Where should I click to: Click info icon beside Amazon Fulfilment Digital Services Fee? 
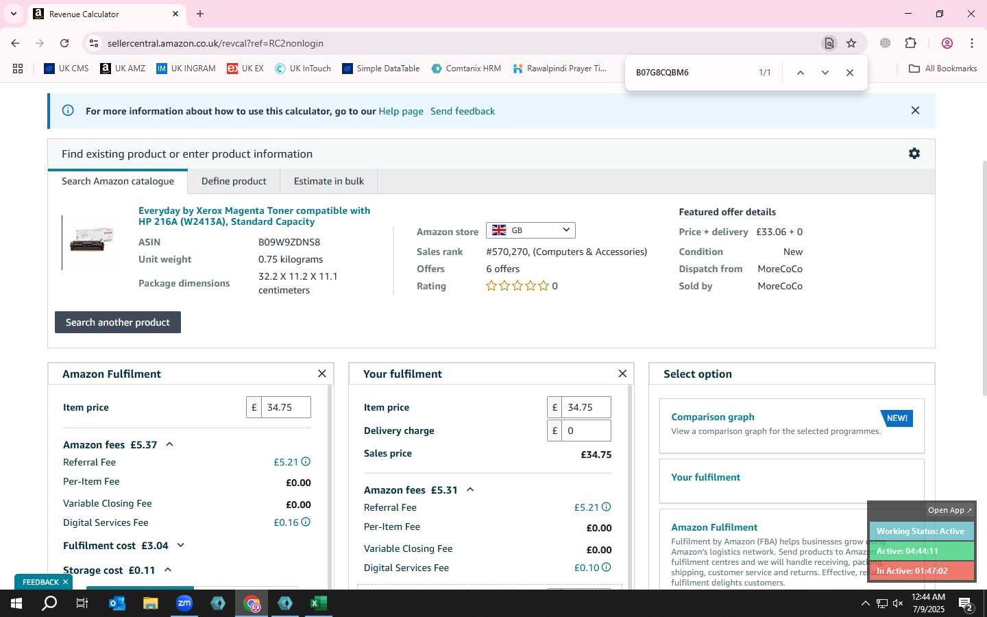306,522
